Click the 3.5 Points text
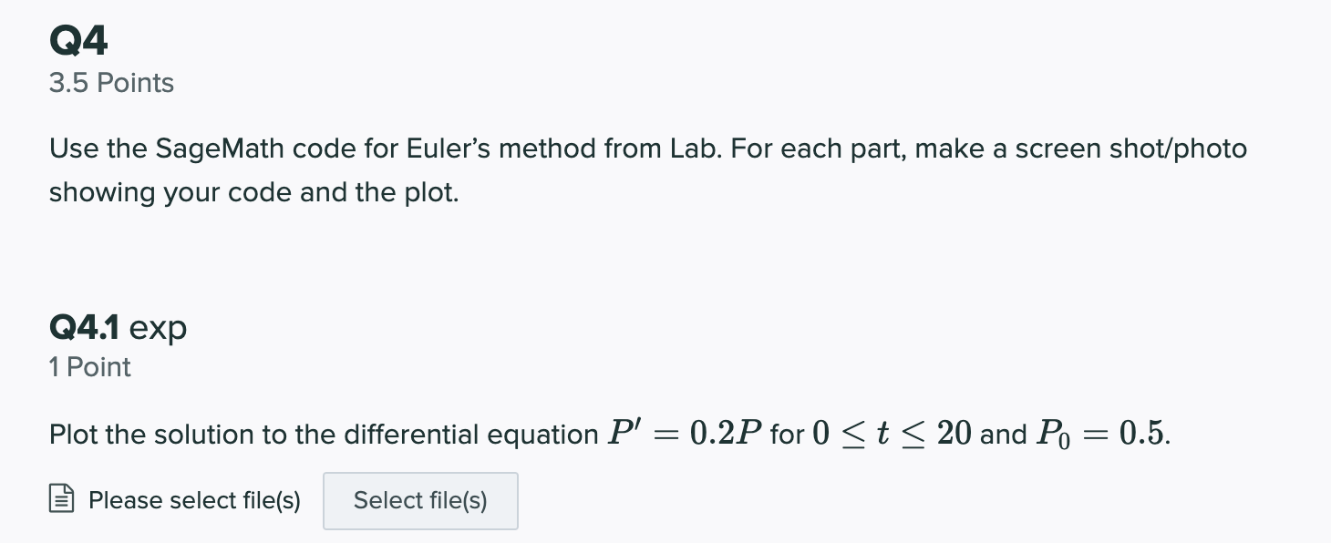The width and height of the screenshot is (1331, 543). (111, 83)
